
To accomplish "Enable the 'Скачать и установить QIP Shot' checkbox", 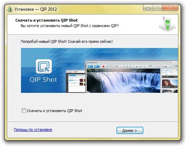I will tap(24, 111).
